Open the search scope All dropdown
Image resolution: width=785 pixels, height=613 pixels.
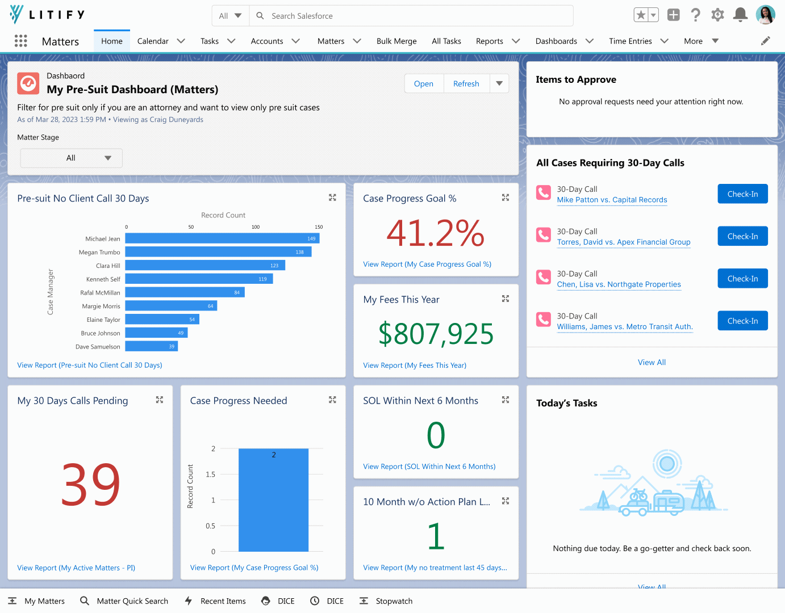click(231, 16)
